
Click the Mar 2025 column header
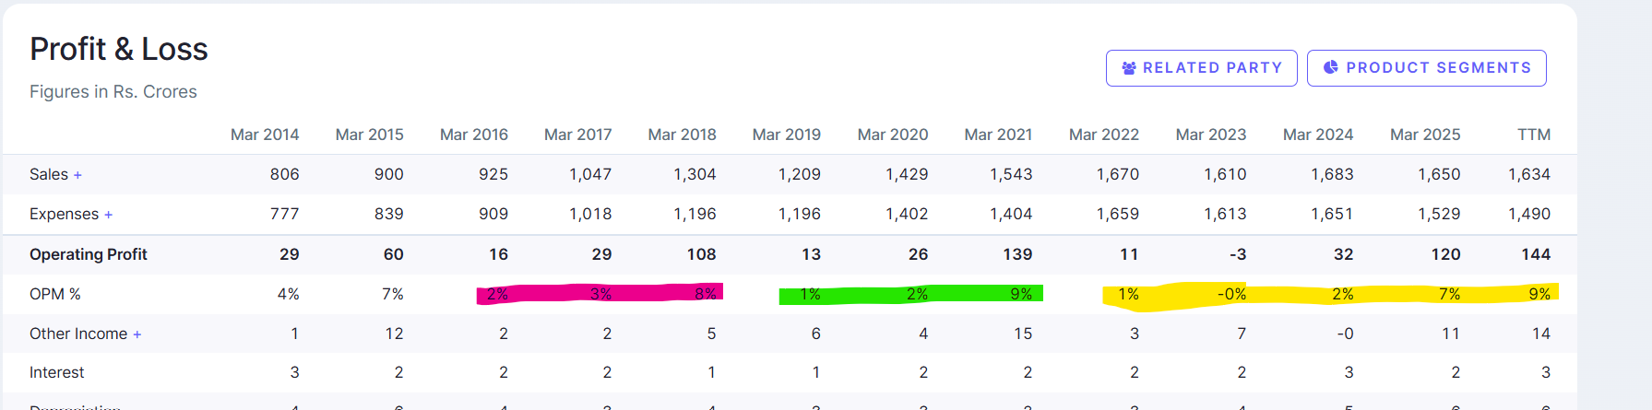1424,135
